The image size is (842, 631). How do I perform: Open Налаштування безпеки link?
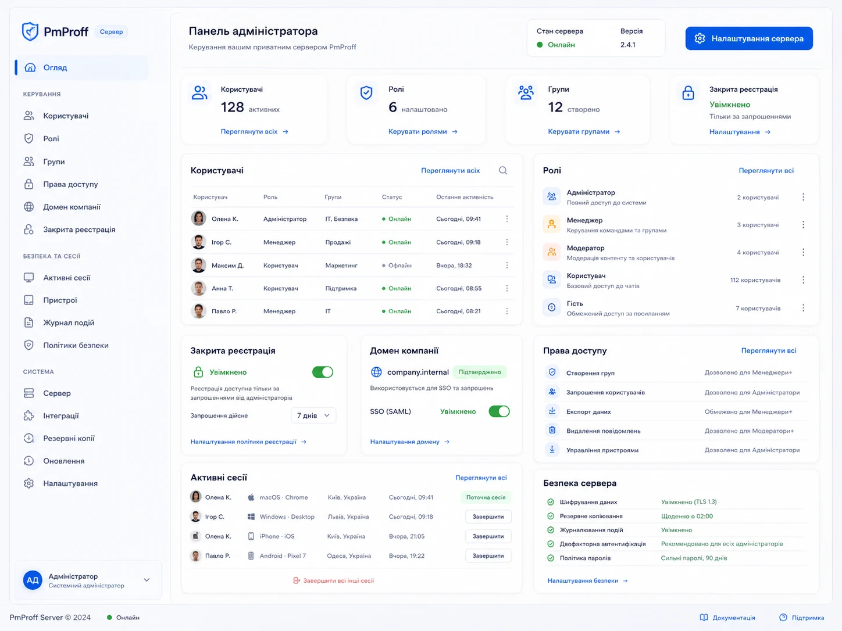tap(587, 580)
